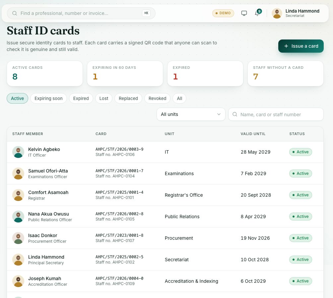Click the magnifier icon in staff filter box
This screenshot has height=298, width=333.
[235, 115]
